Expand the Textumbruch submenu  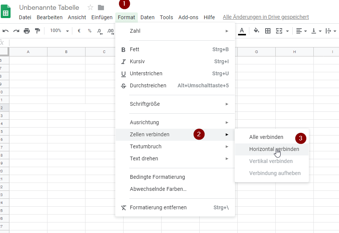[175, 146]
